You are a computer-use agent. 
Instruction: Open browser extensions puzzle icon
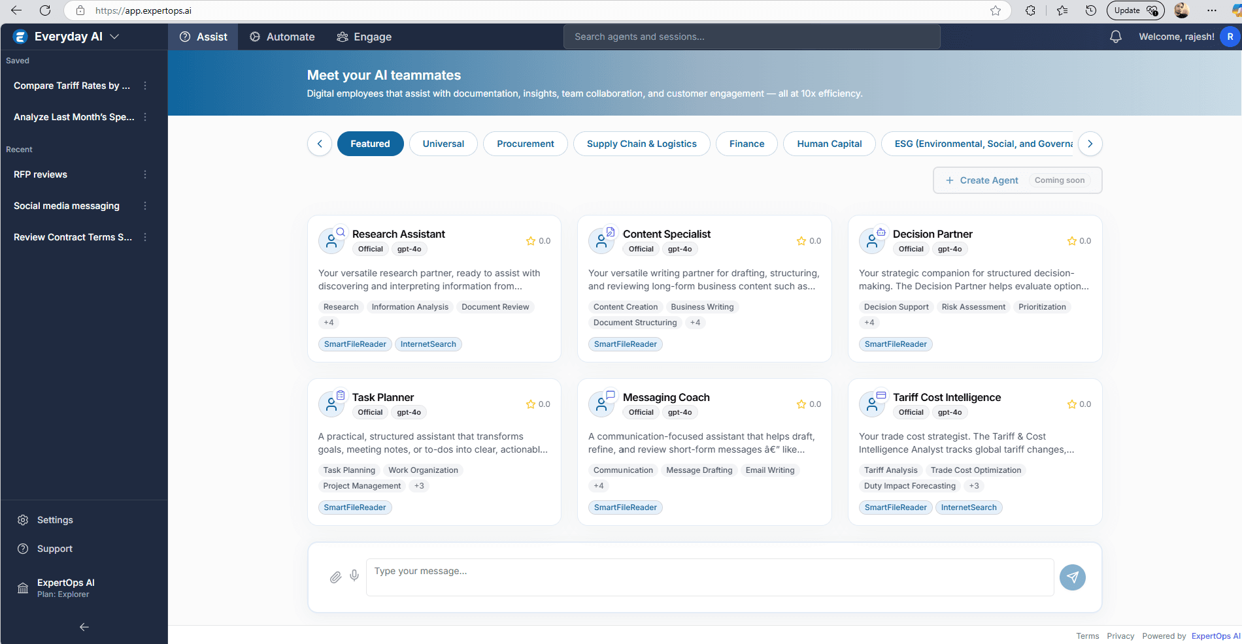tap(1031, 10)
